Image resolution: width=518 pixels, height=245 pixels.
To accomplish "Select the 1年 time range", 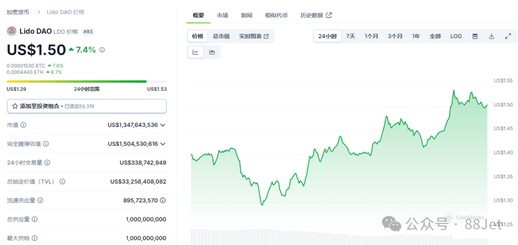I will click(416, 36).
